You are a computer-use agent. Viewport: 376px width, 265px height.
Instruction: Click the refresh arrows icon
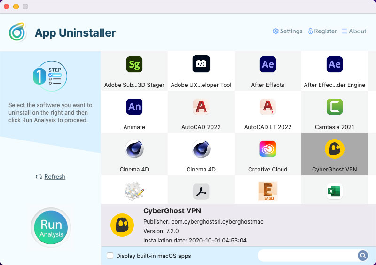[x=39, y=177]
